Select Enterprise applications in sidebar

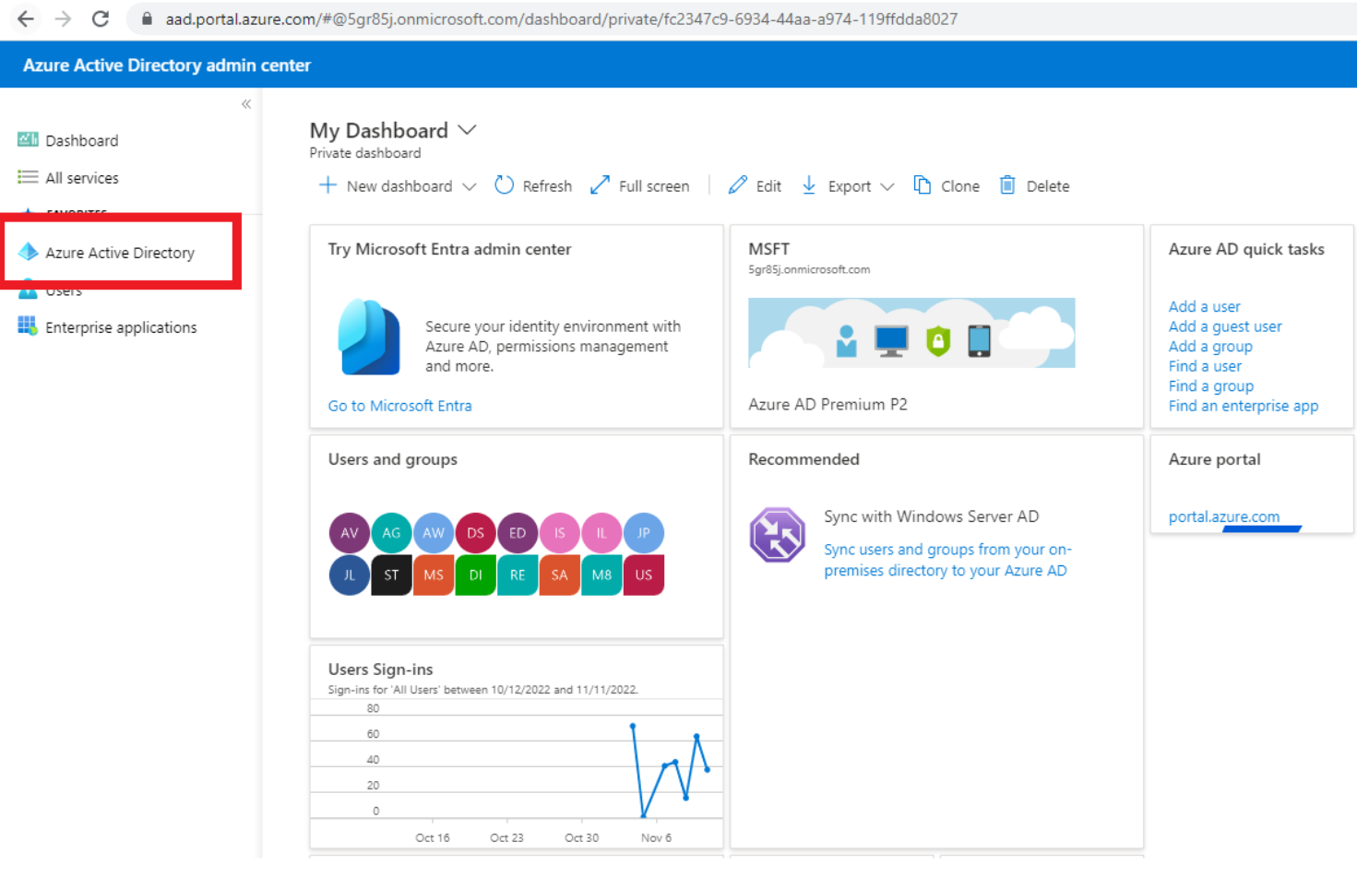120,327
